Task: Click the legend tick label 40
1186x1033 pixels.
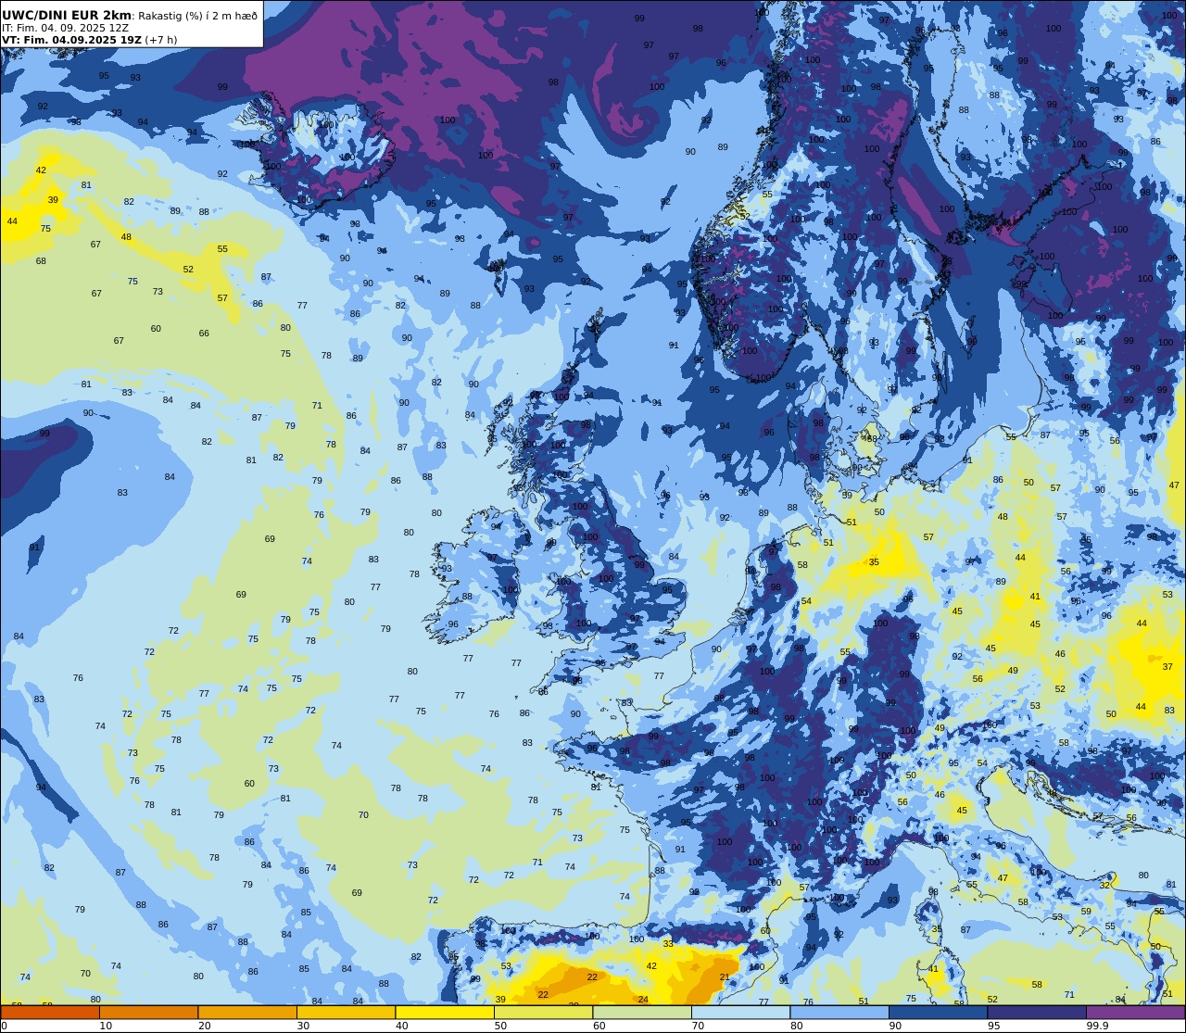Action: click(401, 1026)
